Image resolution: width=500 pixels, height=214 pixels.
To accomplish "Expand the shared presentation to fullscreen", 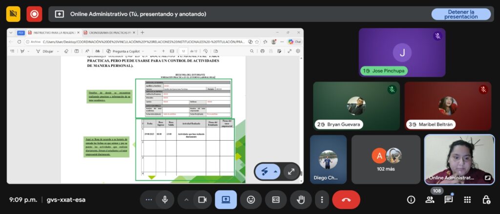I will pos(291,171).
